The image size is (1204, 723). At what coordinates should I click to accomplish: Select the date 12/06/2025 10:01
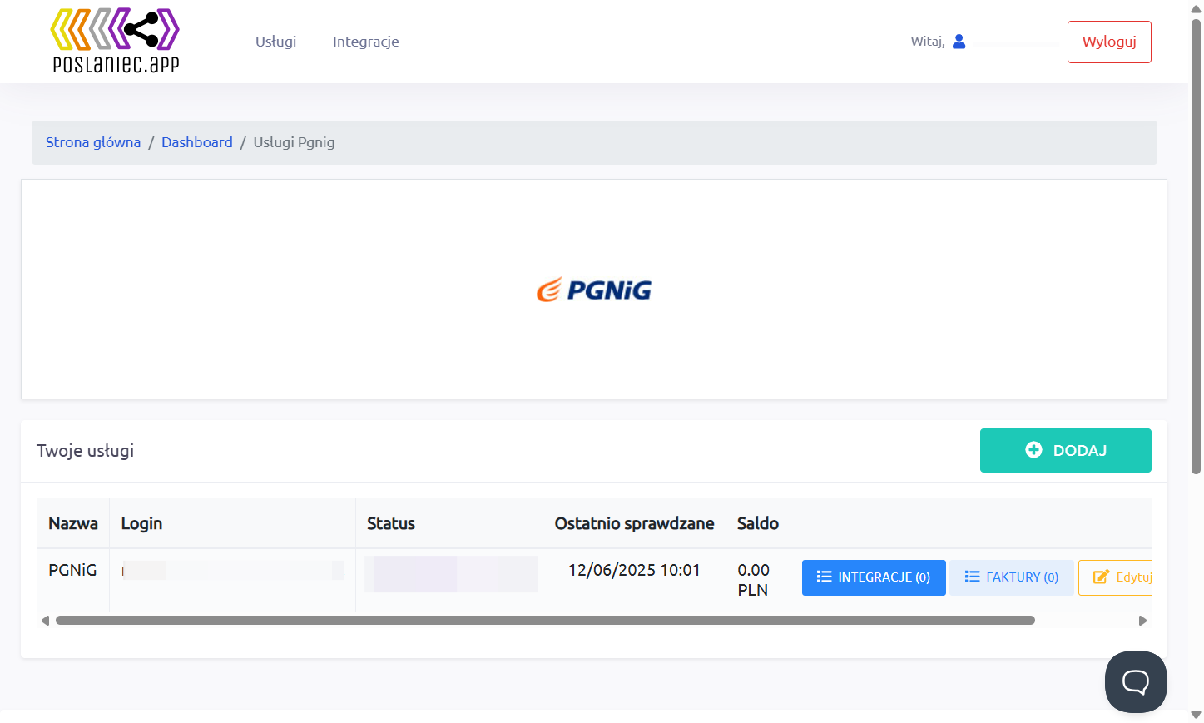click(x=634, y=570)
